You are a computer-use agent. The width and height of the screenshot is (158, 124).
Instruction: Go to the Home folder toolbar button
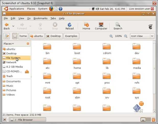tap(86, 26)
